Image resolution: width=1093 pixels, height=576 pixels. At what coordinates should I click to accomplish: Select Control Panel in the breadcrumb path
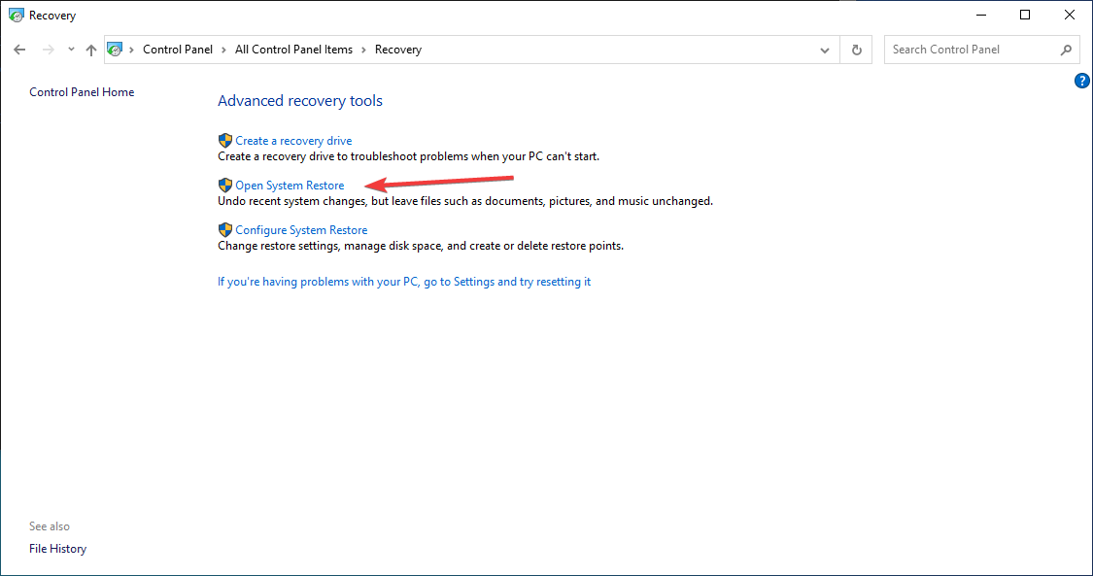click(x=178, y=49)
